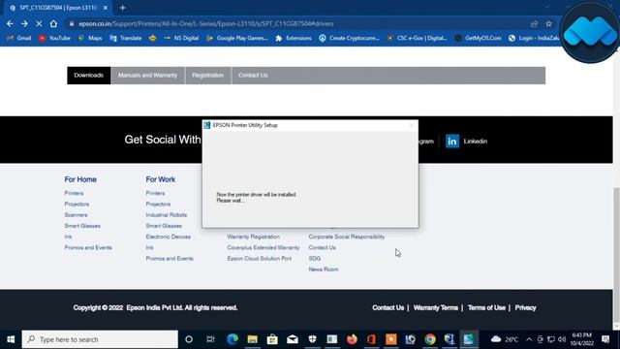Show hidden system tray icons
The image size is (620, 349).
[x=529, y=339]
